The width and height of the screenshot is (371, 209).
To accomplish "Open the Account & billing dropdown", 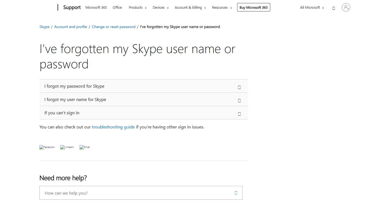I will (x=190, y=7).
